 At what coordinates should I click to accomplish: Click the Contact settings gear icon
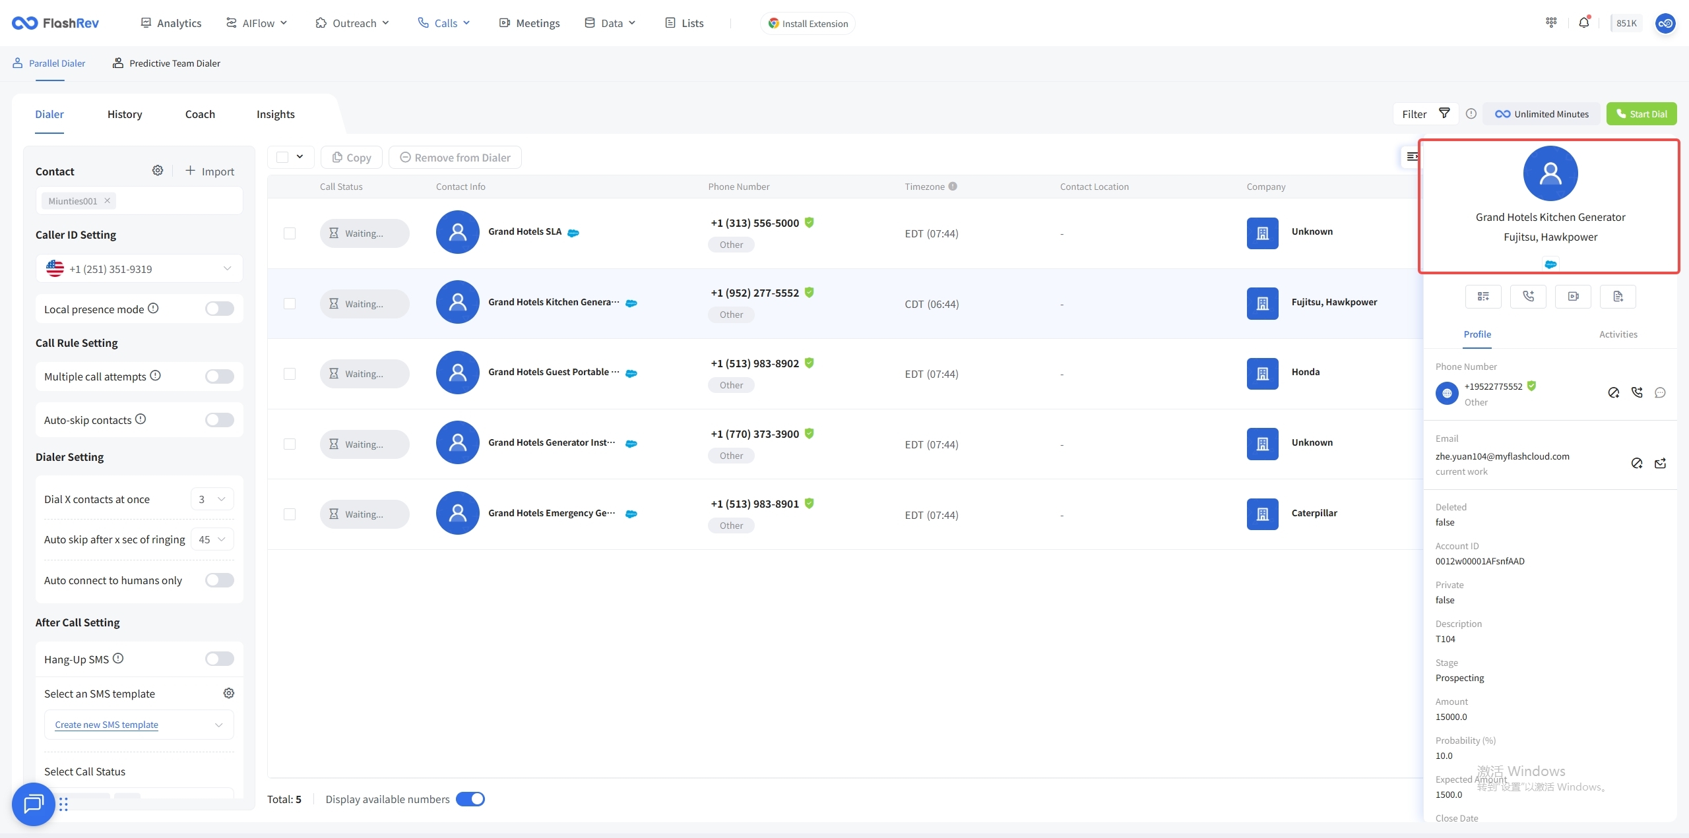(158, 171)
